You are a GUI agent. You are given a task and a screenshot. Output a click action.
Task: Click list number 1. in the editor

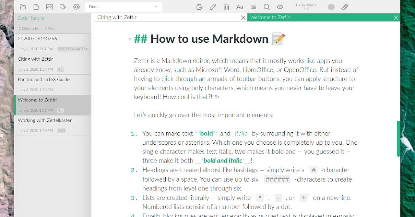(x=135, y=134)
